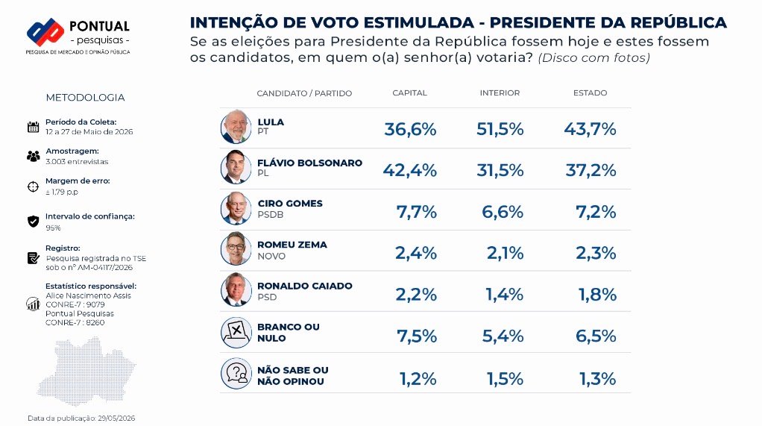Select the shield icon by Intervalo de confiança

coord(33,222)
